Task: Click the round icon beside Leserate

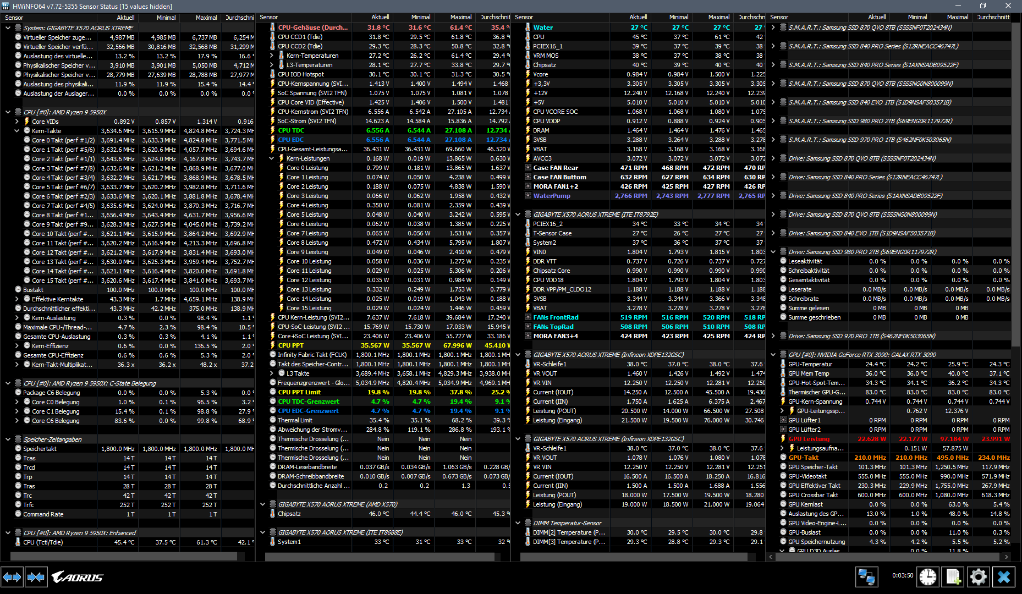Action: click(783, 289)
